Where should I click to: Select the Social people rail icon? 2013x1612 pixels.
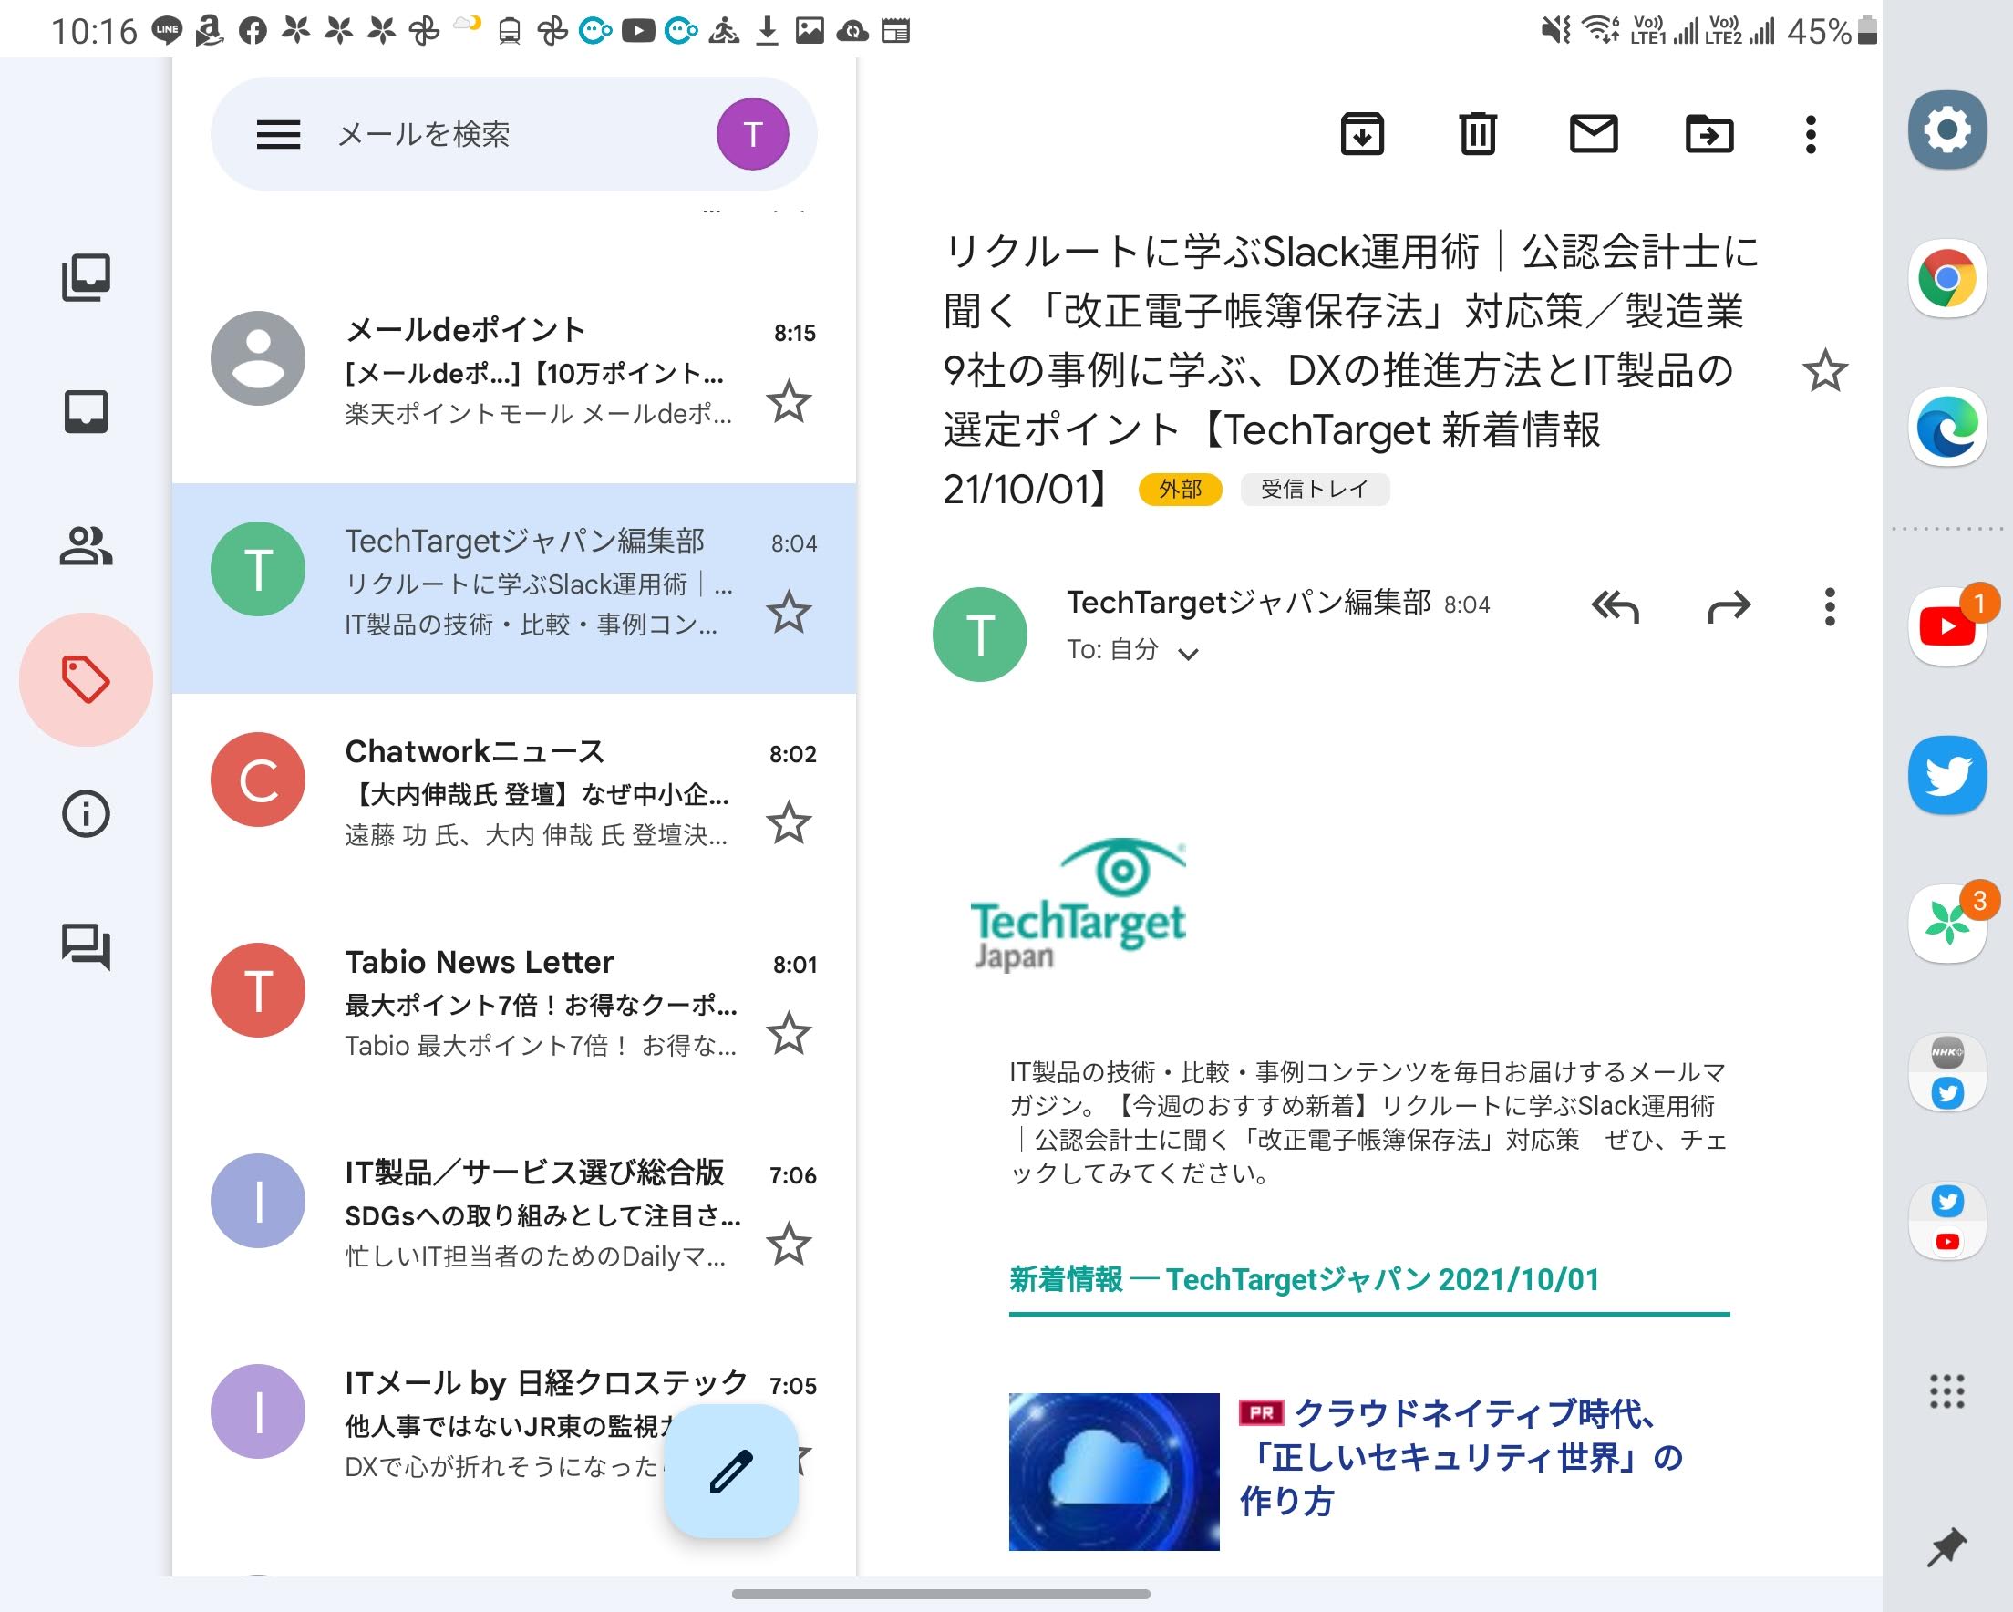86,546
